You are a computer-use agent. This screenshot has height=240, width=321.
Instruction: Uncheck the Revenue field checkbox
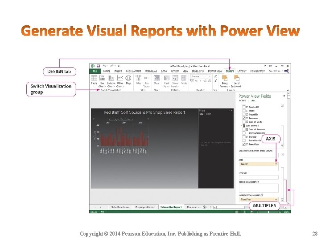tap(243, 118)
